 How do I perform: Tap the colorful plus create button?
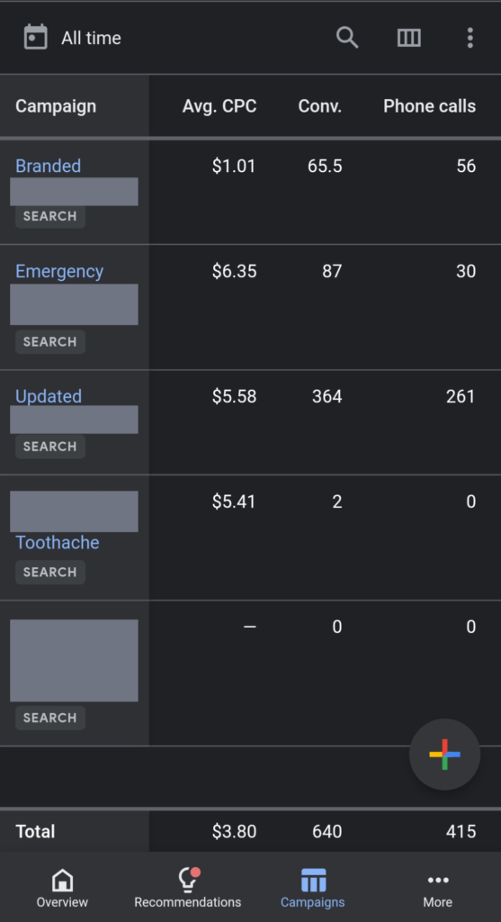444,755
